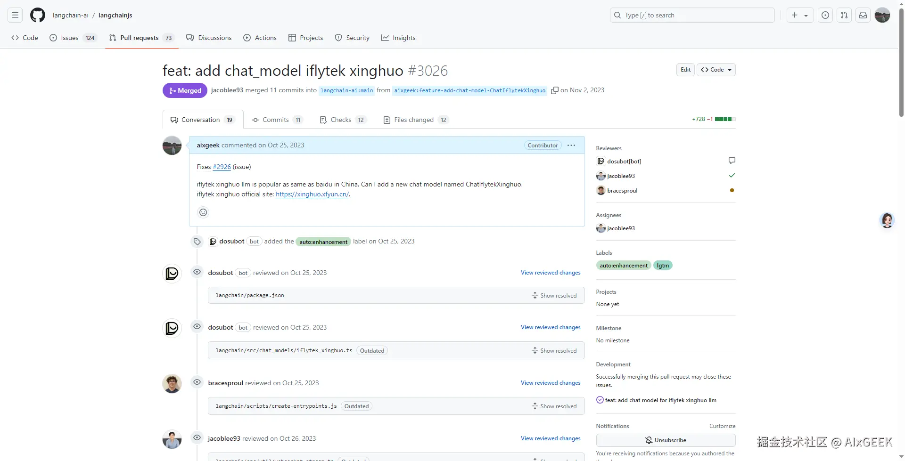Open the Security repository tab

(352, 38)
